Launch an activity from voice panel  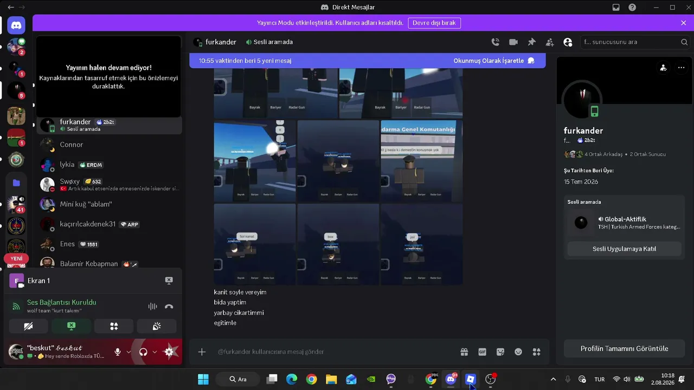tap(114, 326)
